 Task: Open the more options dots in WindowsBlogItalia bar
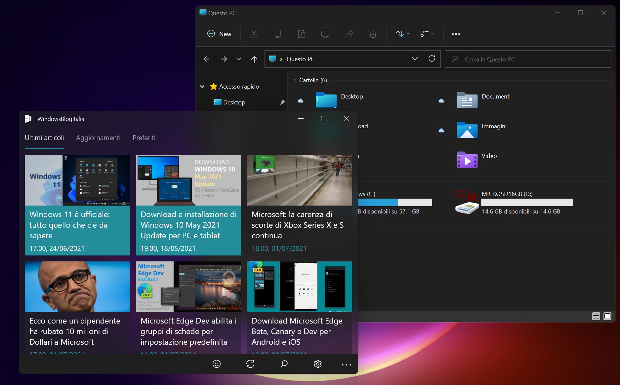(346, 365)
